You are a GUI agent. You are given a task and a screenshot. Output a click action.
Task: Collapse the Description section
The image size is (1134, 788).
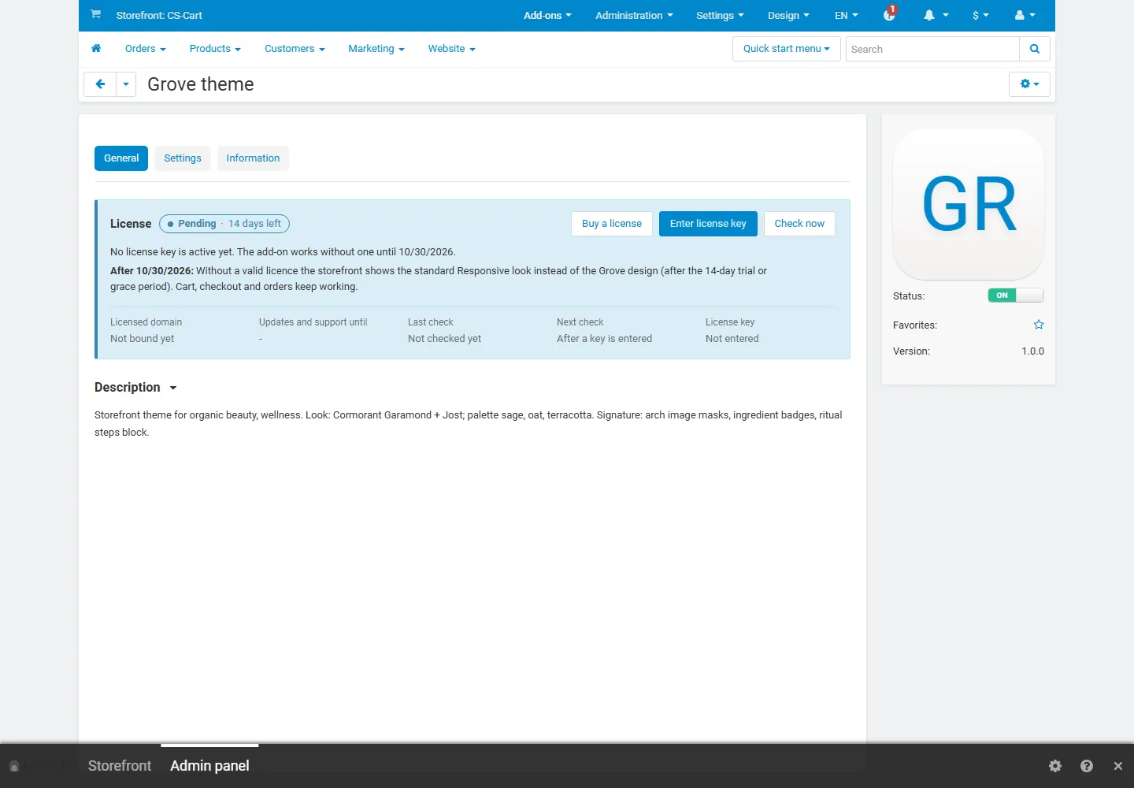click(135, 388)
